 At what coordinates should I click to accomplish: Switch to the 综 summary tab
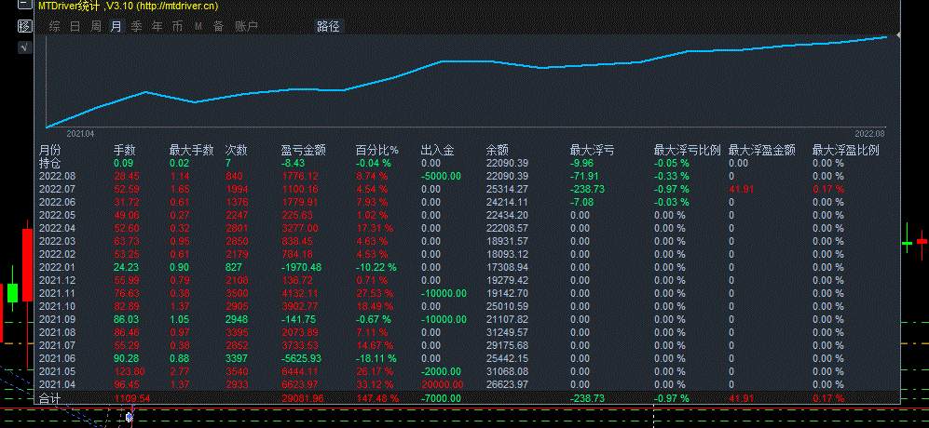54,26
